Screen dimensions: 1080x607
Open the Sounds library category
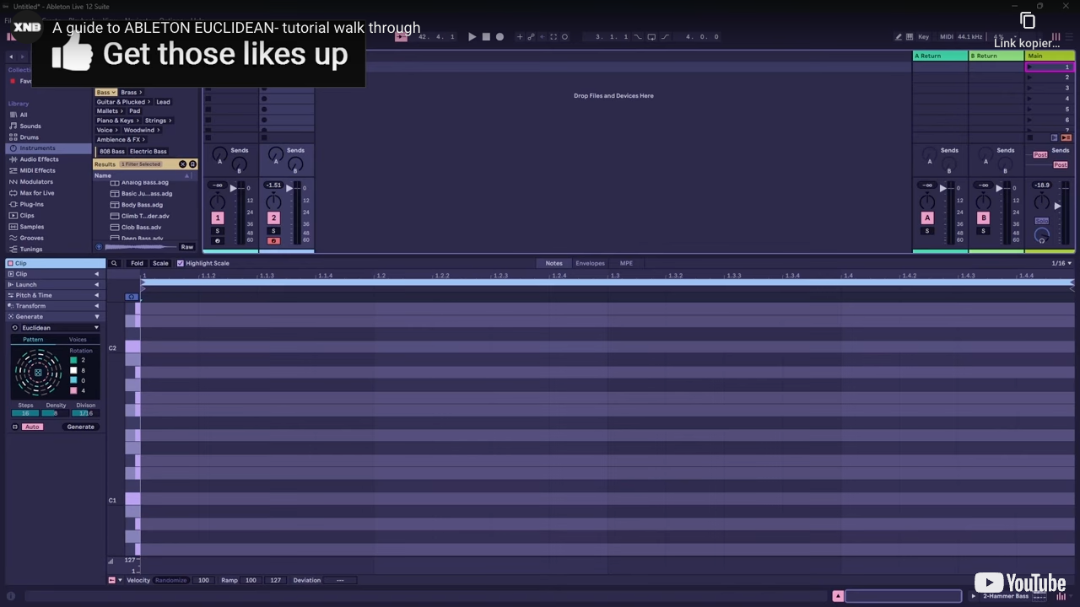coord(30,126)
